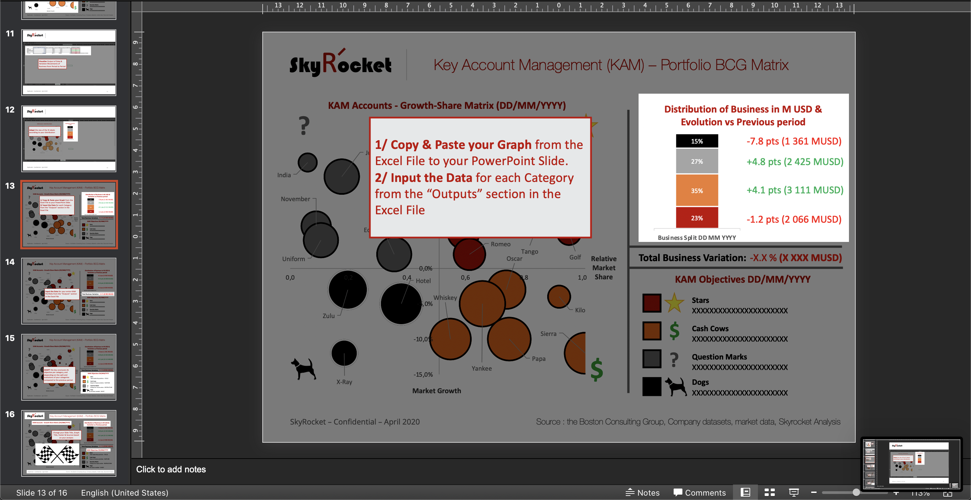Viewport: 971px width, 500px height.
Task: Select the Business Split DD MM YYYY label
Action: coord(697,238)
